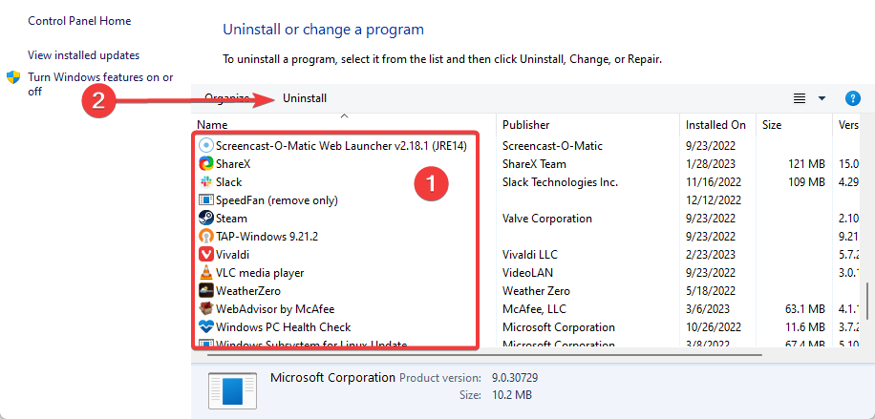
Task: Click the Uninstall toolbar button
Action: (x=305, y=98)
